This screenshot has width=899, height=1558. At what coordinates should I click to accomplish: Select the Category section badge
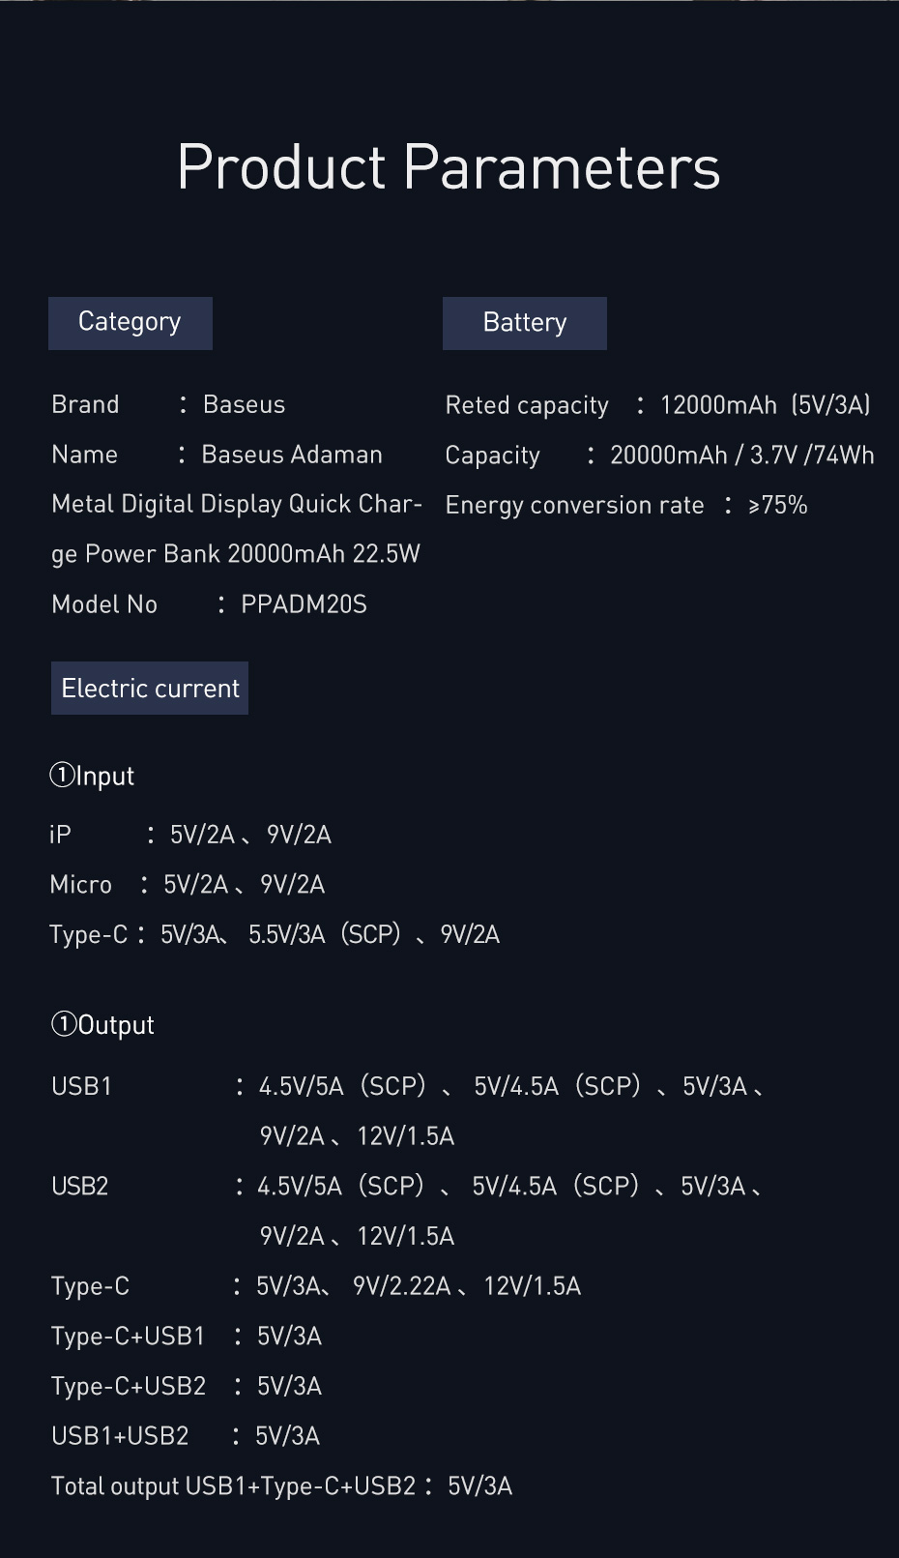(x=130, y=323)
